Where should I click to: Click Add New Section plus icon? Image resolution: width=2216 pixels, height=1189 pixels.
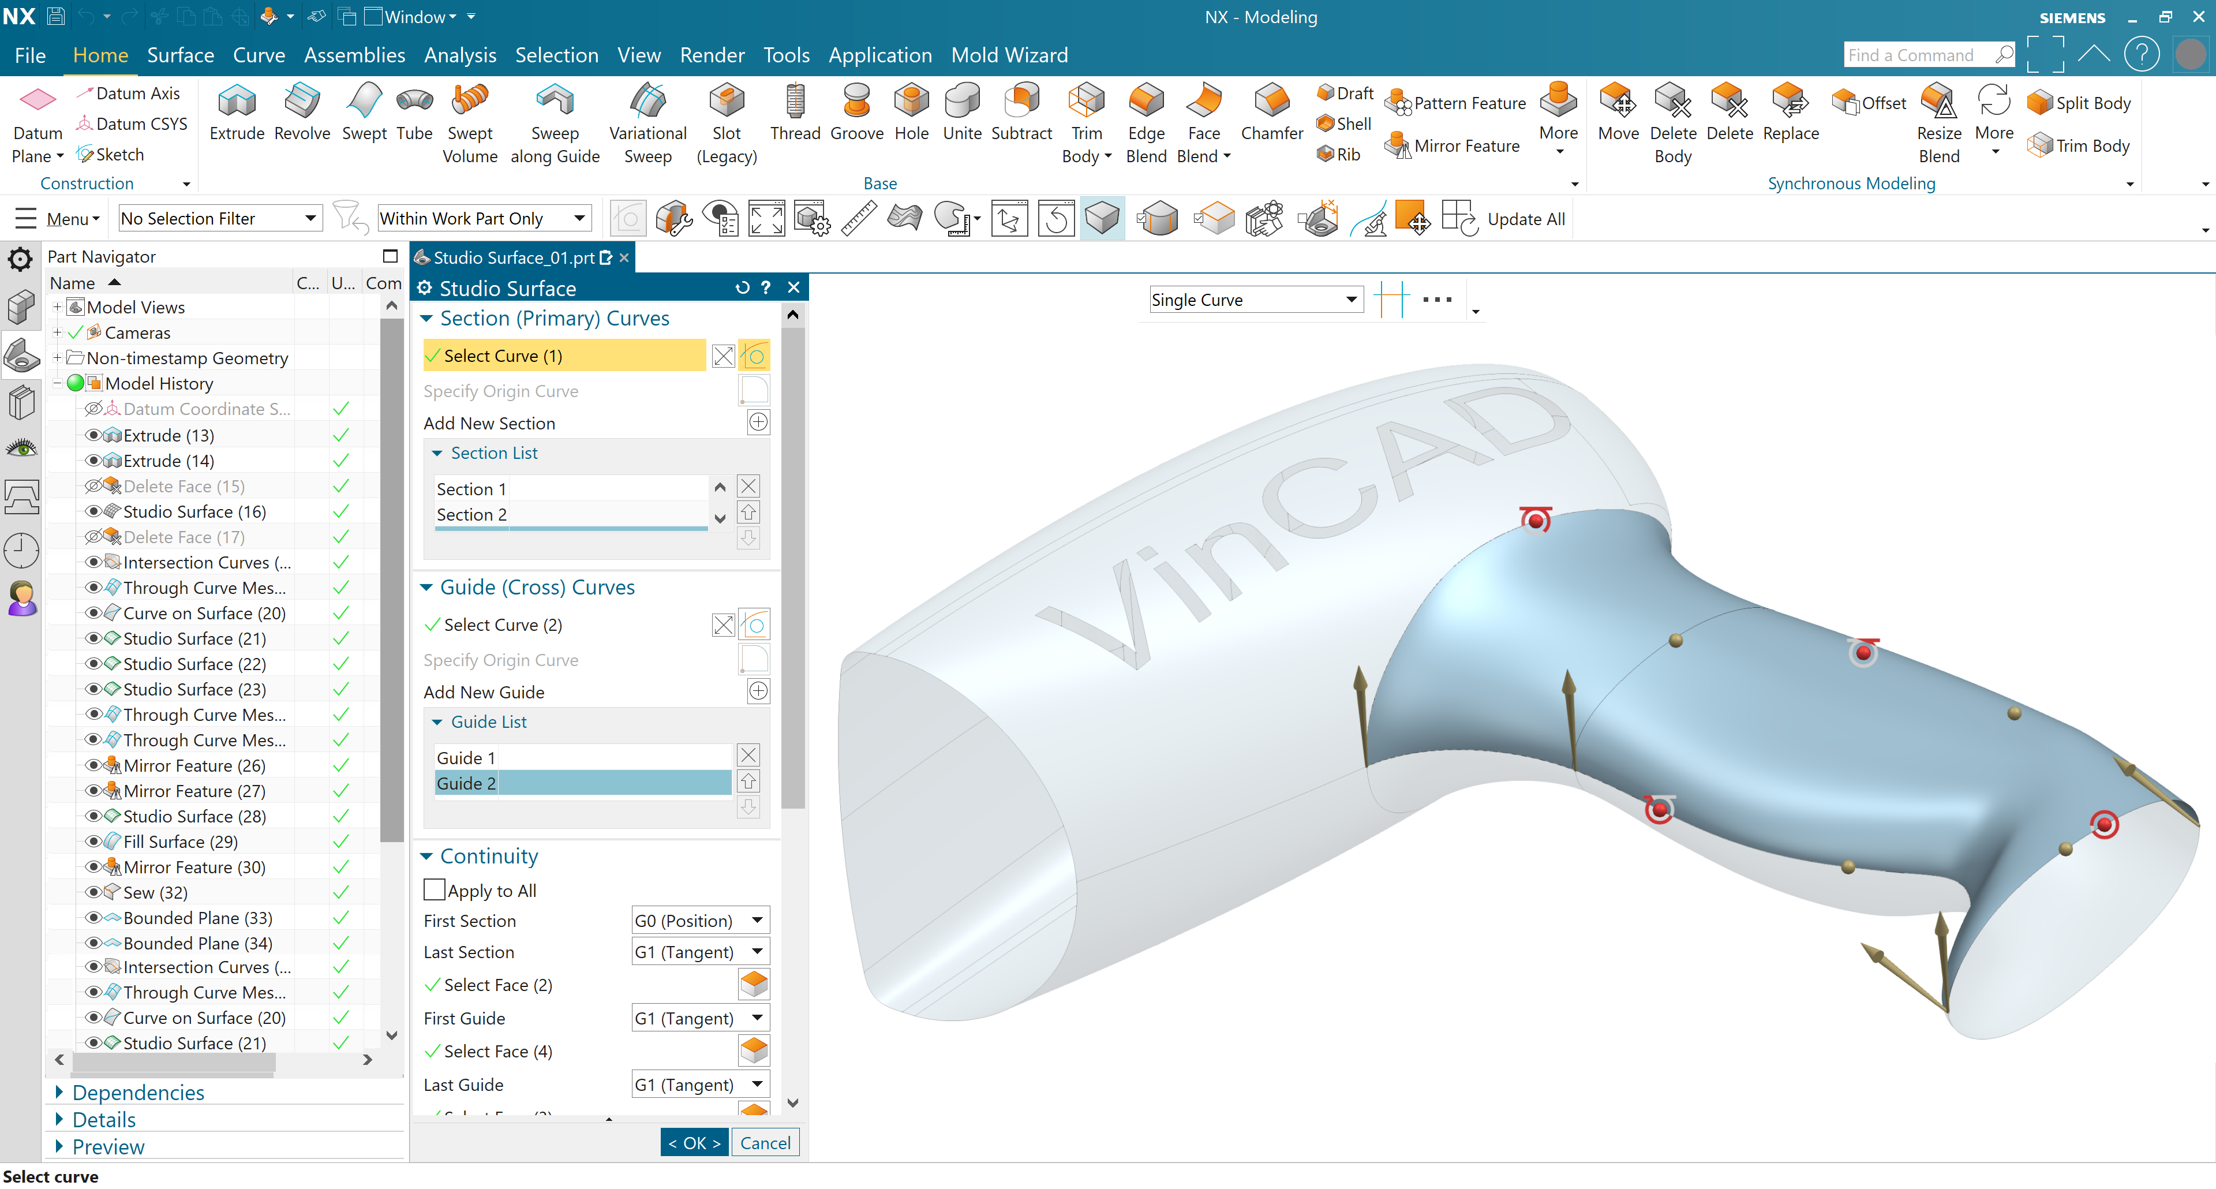coord(758,422)
